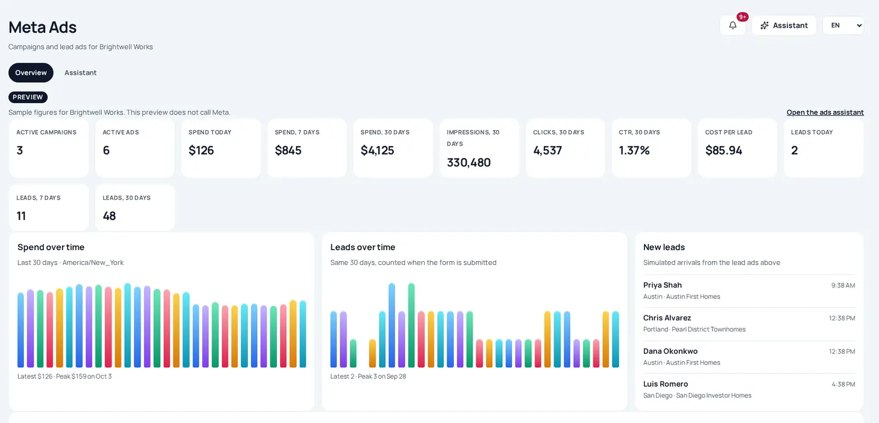Screen dimensions: 879x423
Task: Open the Assistant button with sparkle icon
Action: [x=784, y=25]
